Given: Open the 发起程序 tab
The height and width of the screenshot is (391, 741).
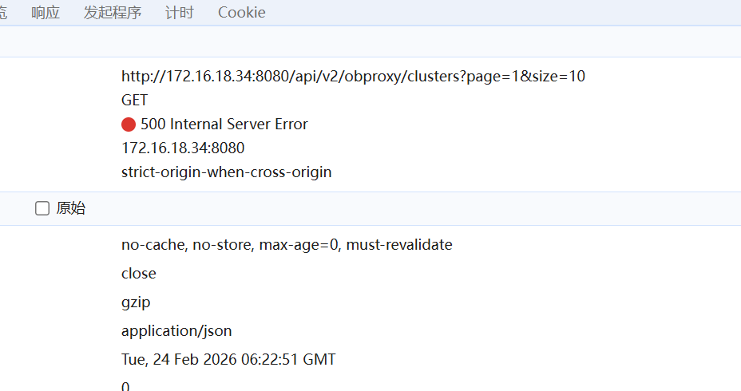Looking at the screenshot, I should (113, 13).
